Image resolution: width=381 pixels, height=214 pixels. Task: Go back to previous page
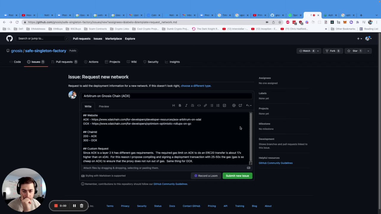coord(4,22)
